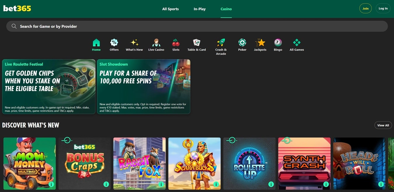
Task: Launch the Scarabucks game
Action: click(194, 164)
